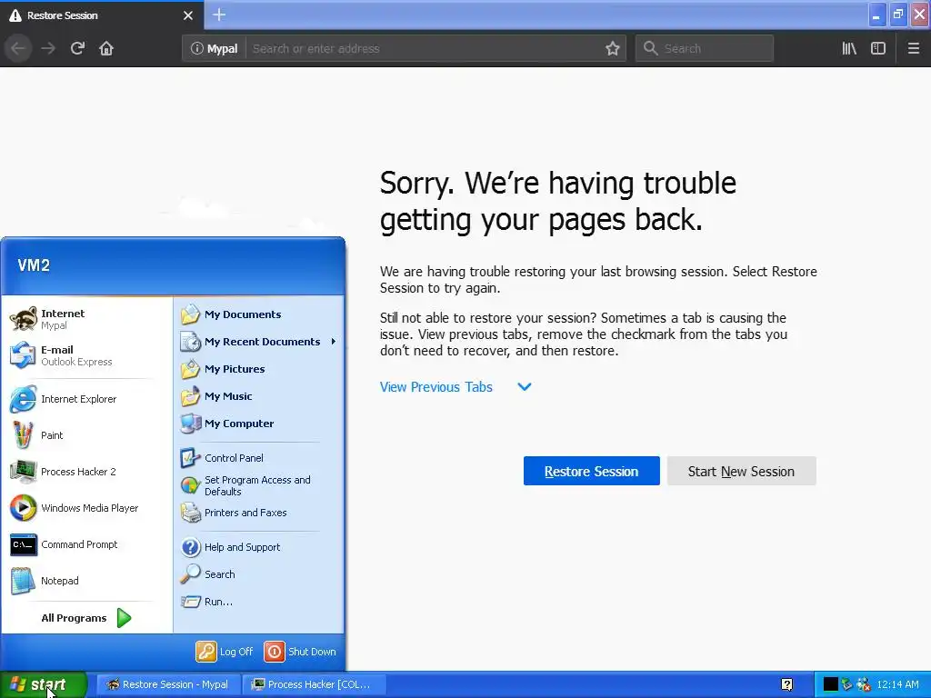Screen dimensions: 931x698
Task: Click the Restore Session button
Action: pos(591,472)
